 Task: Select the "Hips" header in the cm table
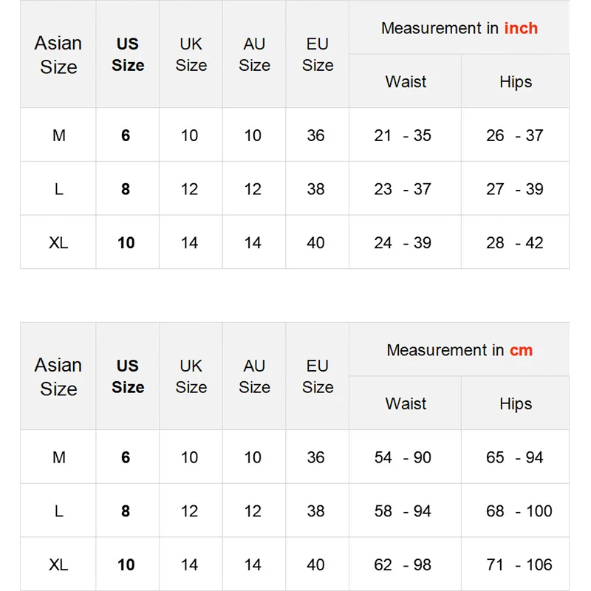point(515,404)
